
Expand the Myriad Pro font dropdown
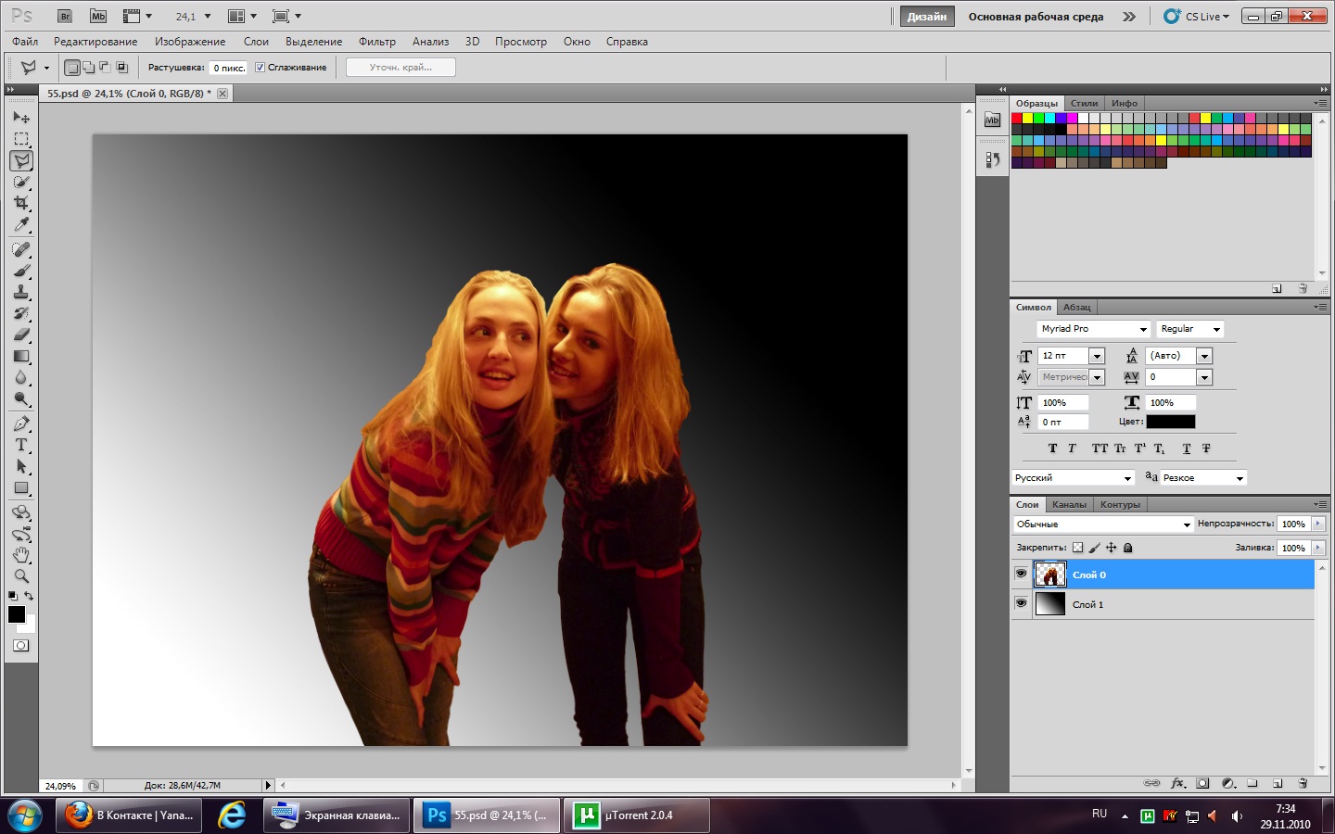click(1093, 329)
